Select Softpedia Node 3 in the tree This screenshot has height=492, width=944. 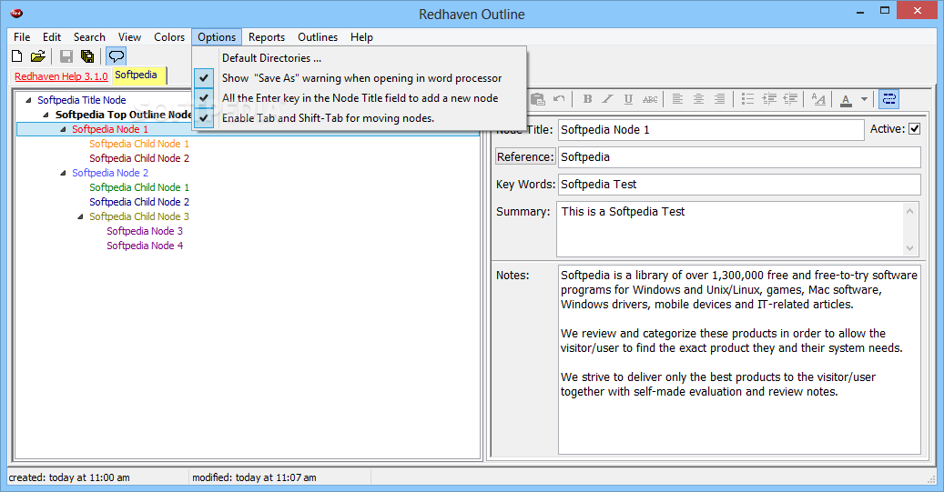[145, 231]
